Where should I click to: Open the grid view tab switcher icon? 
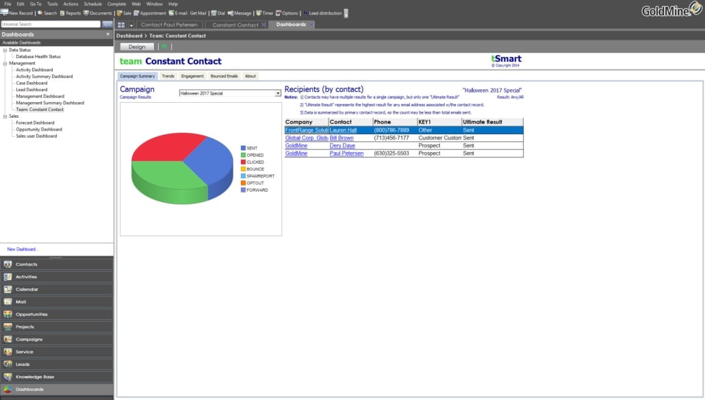(121, 25)
